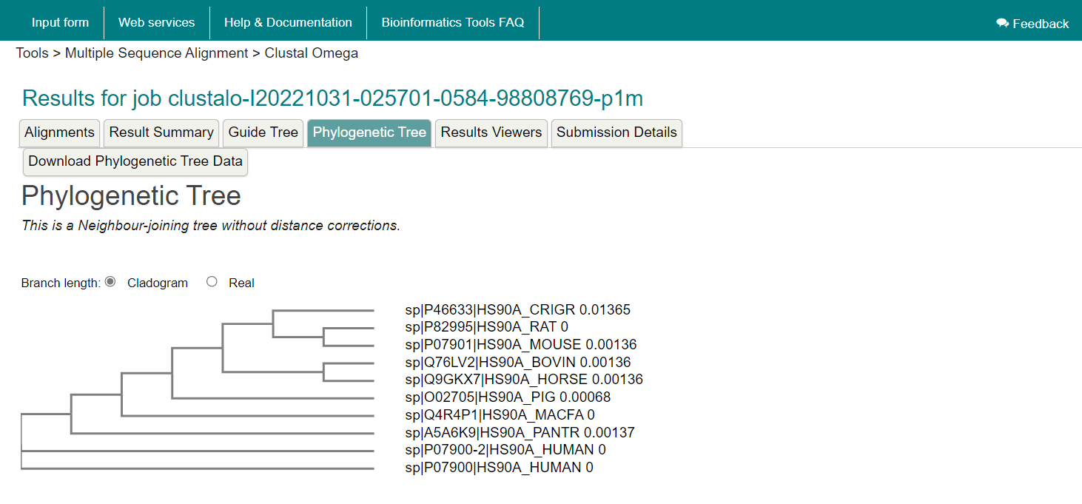
Task: Switch to the Results Viewers tab
Action: click(491, 132)
